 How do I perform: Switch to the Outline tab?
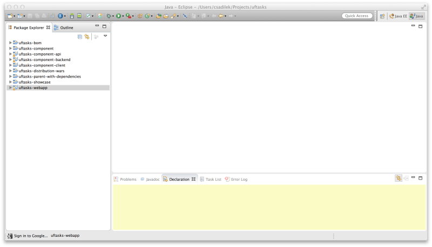click(64, 28)
